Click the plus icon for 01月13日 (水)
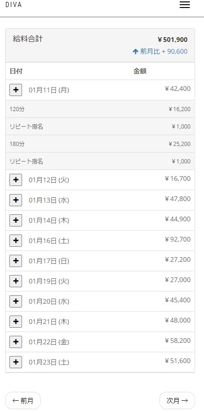This screenshot has height=413, width=204. (x=16, y=200)
